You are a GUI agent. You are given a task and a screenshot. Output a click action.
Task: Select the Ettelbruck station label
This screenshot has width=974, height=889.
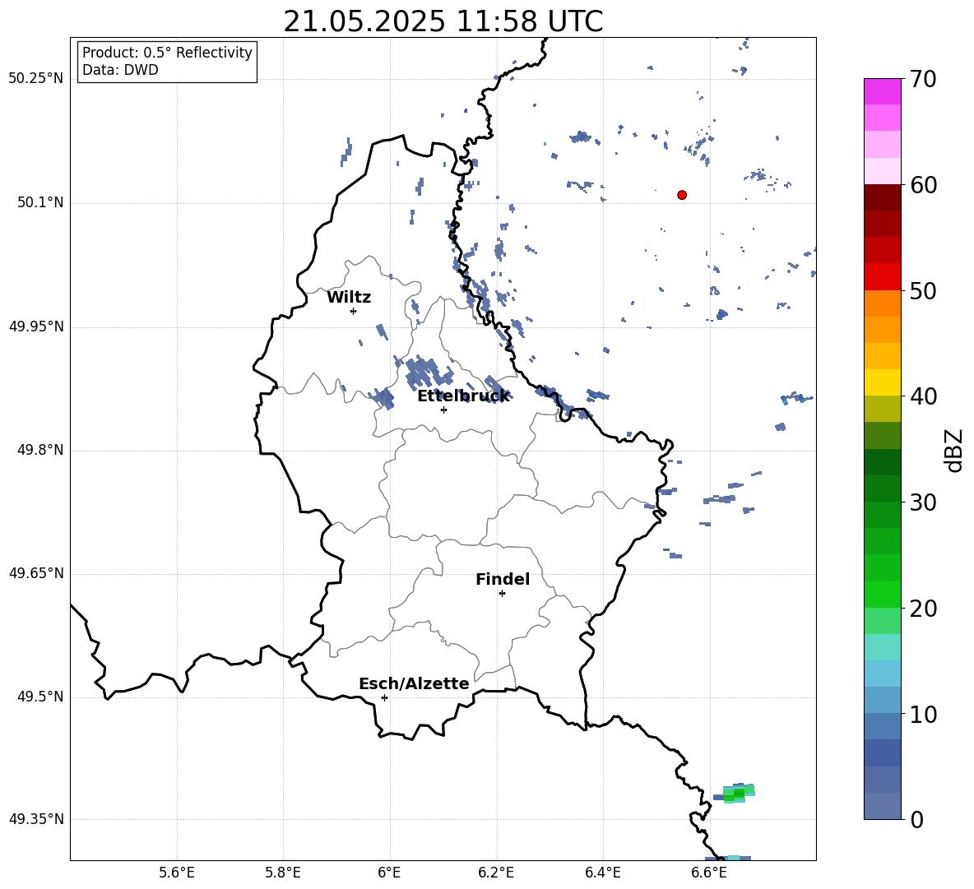pos(463,396)
